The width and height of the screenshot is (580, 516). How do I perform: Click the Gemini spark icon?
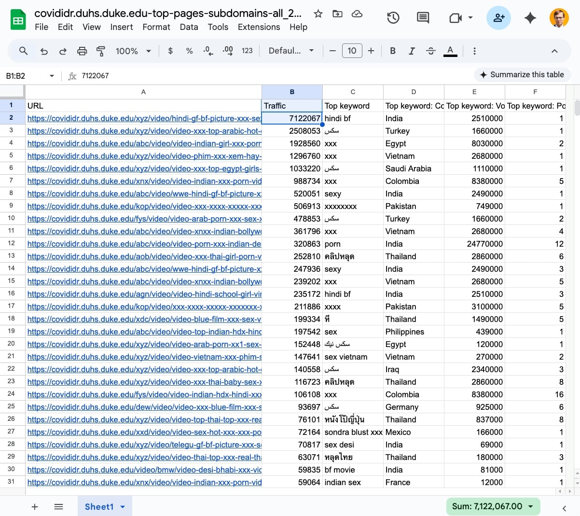tap(530, 17)
